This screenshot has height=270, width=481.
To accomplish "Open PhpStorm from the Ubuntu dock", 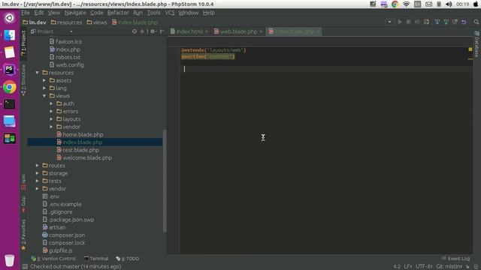I will [x=10, y=70].
